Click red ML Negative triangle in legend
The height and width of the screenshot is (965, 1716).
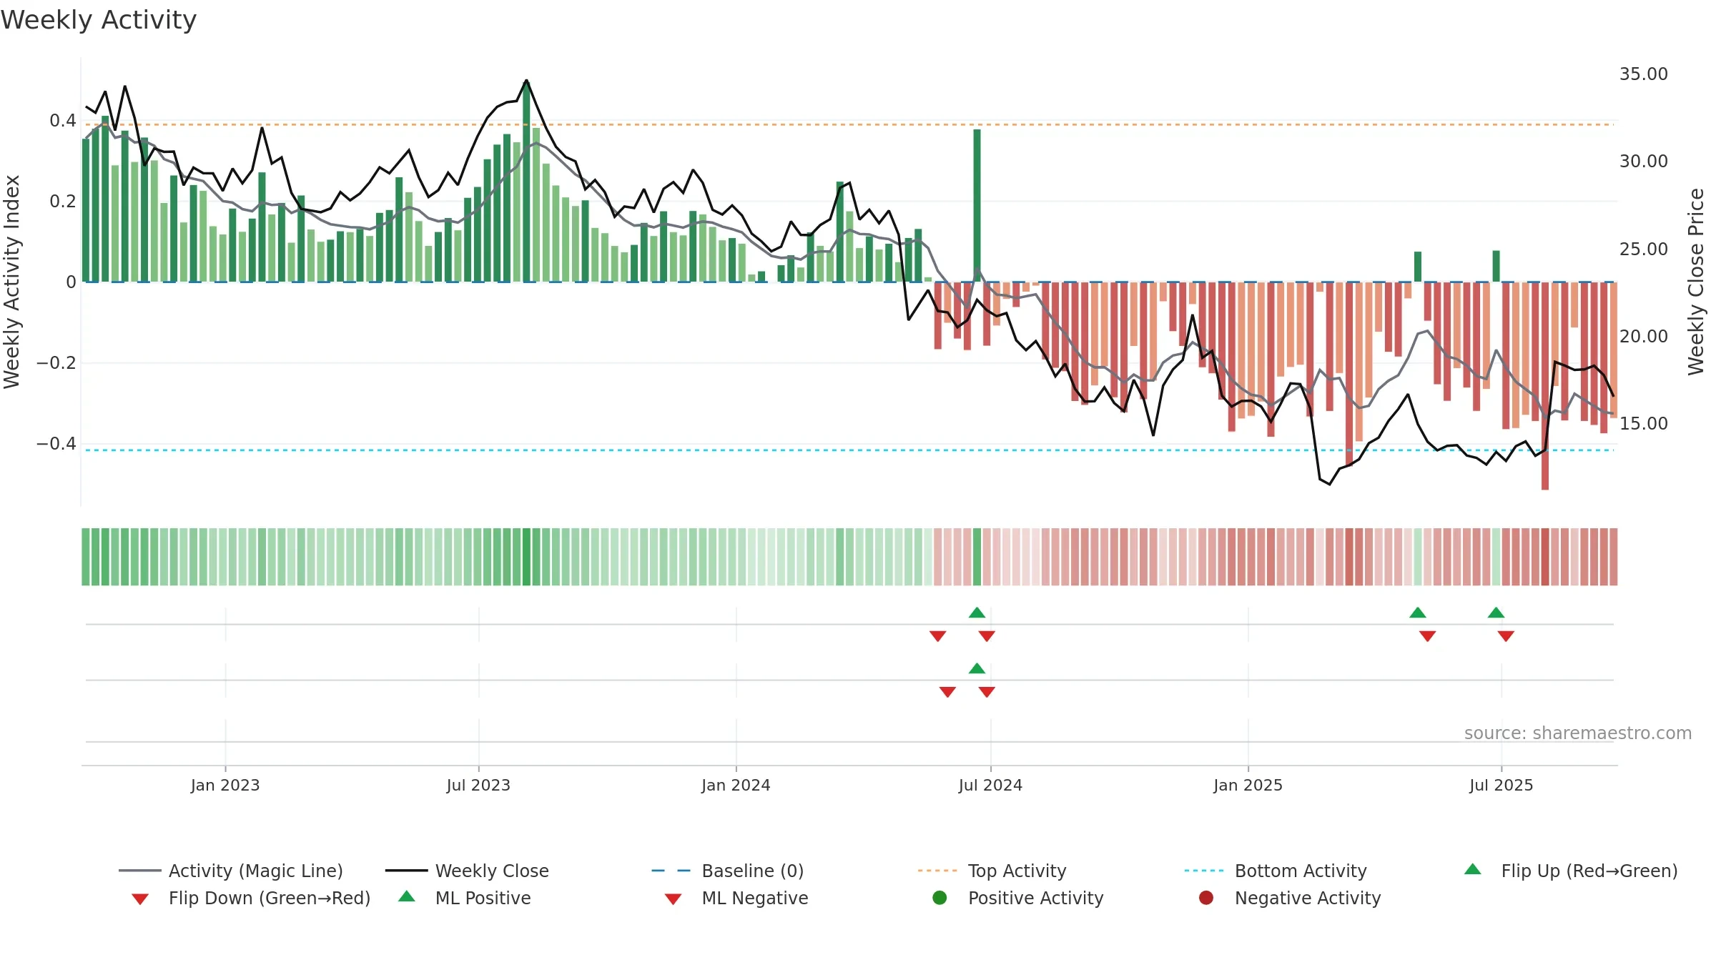[x=673, y=899]
